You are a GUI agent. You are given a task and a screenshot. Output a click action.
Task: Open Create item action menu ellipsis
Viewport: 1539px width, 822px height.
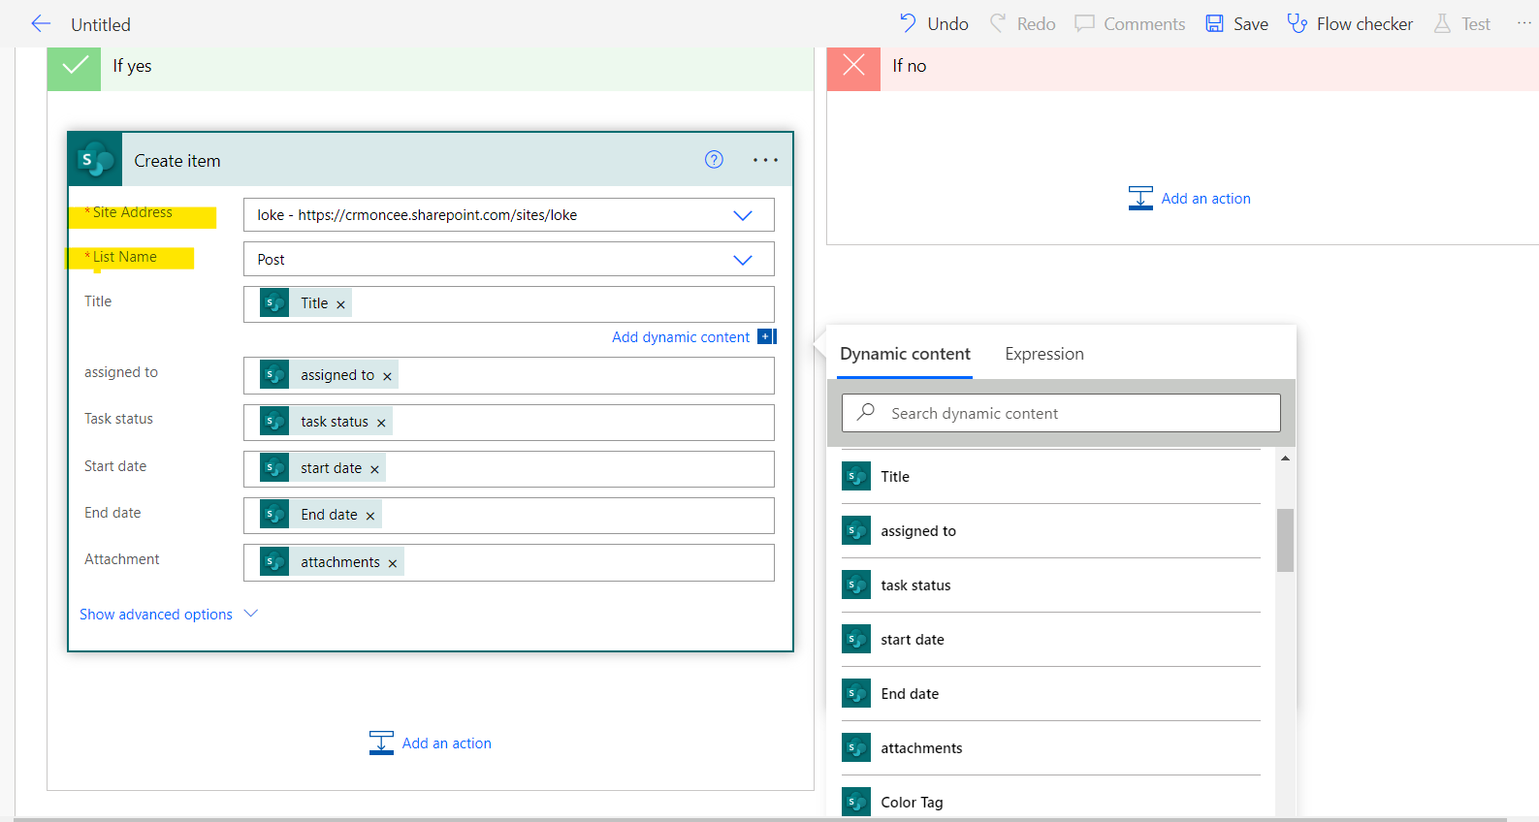coord(765,160)
